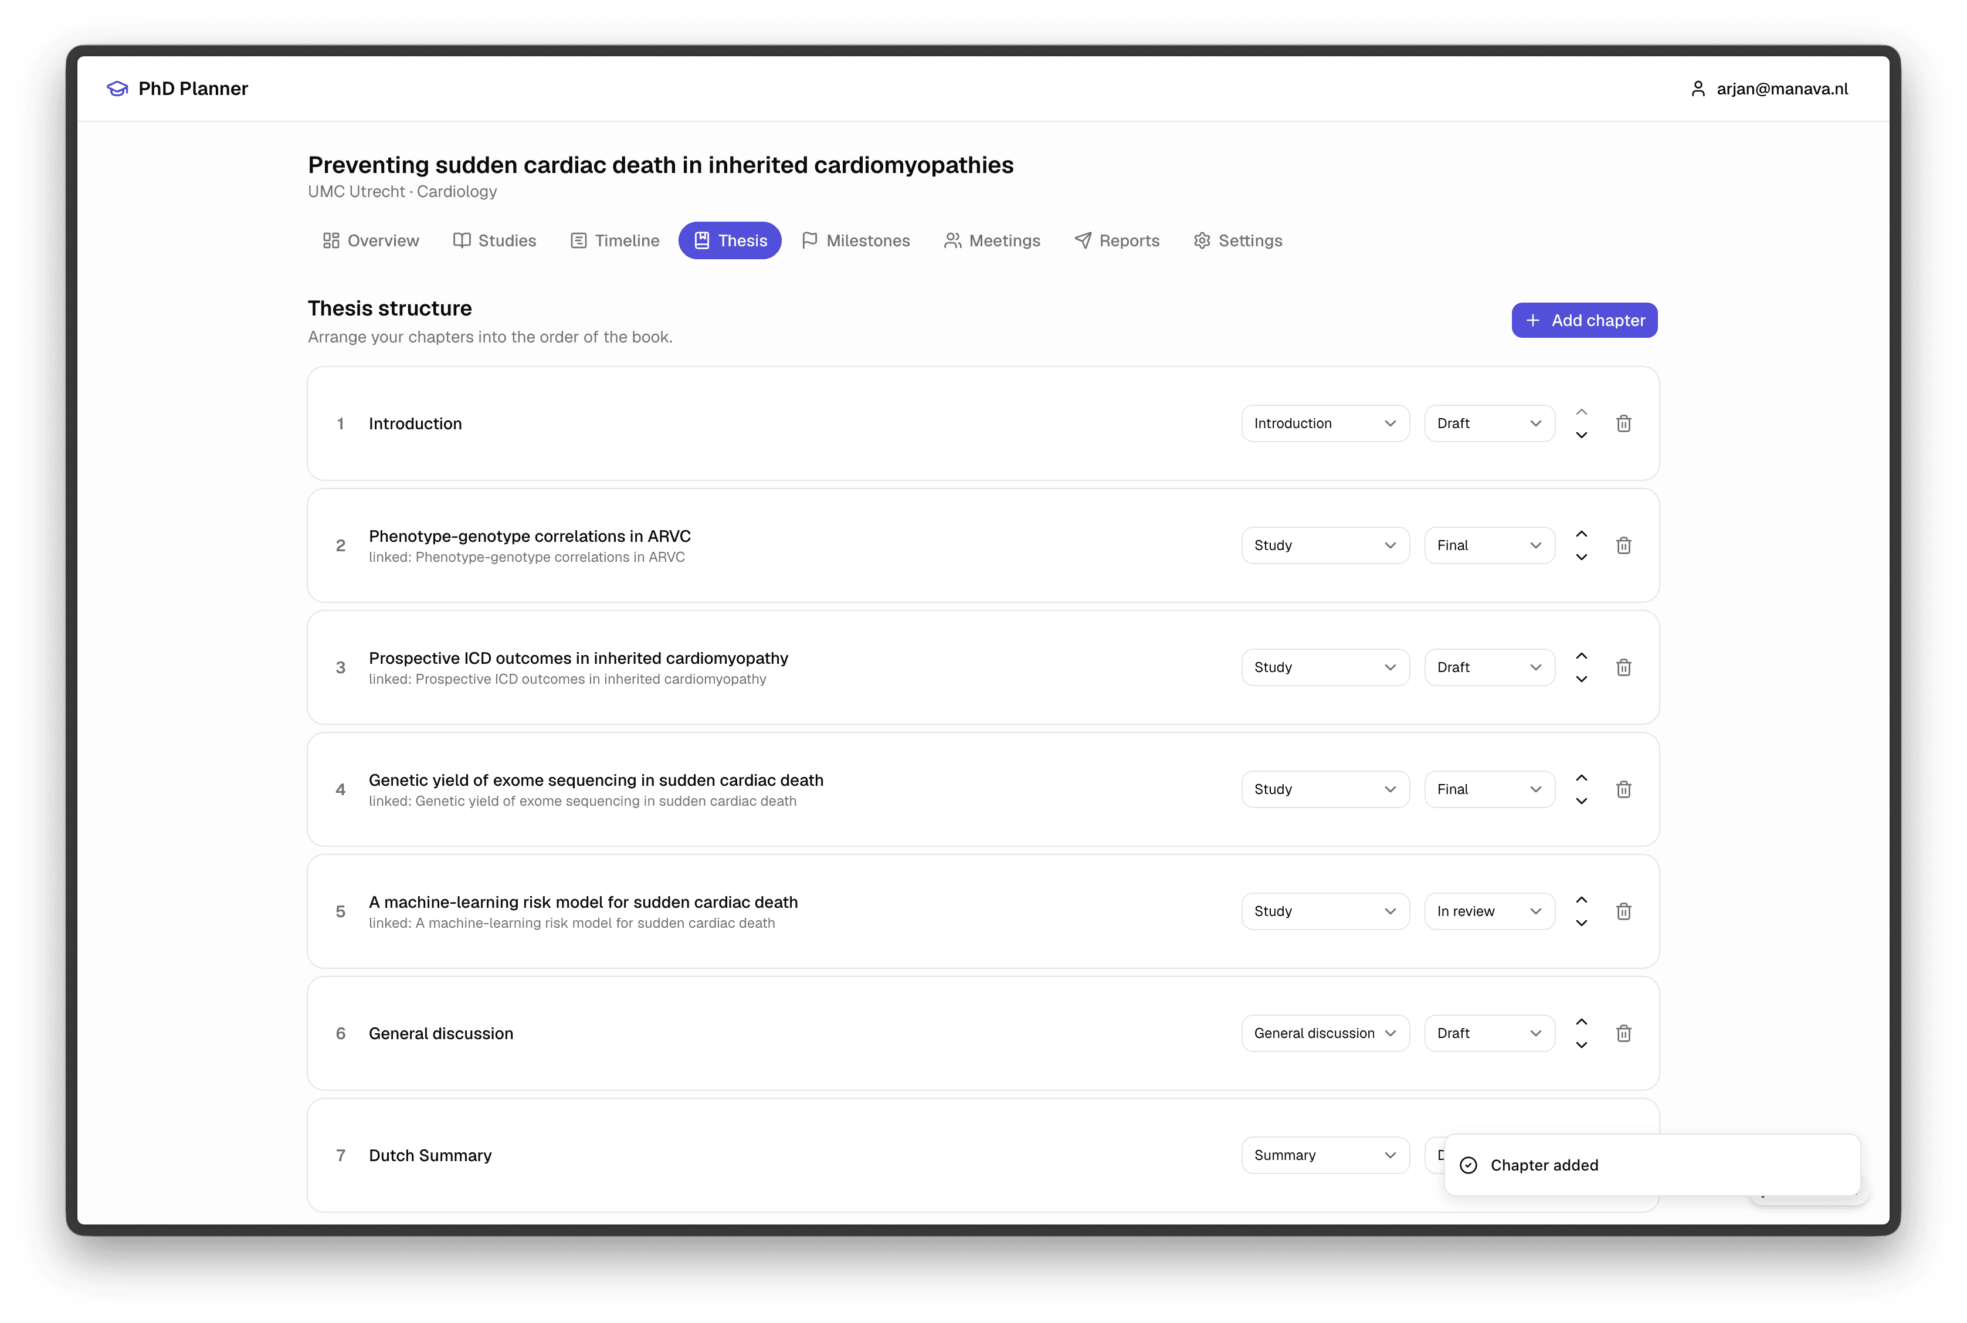Open the Timeline tab
The height and width of the screenshot is (1323, 1967).
click(x=615, y=240)
